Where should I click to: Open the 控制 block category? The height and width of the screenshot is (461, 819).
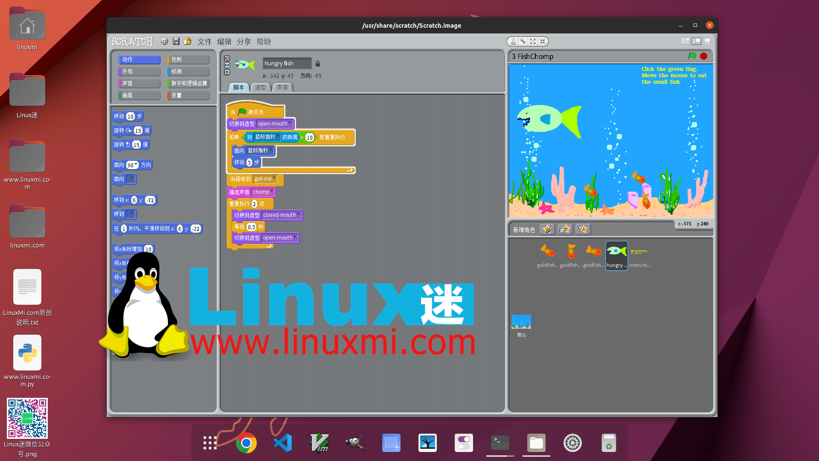[188, 59]
